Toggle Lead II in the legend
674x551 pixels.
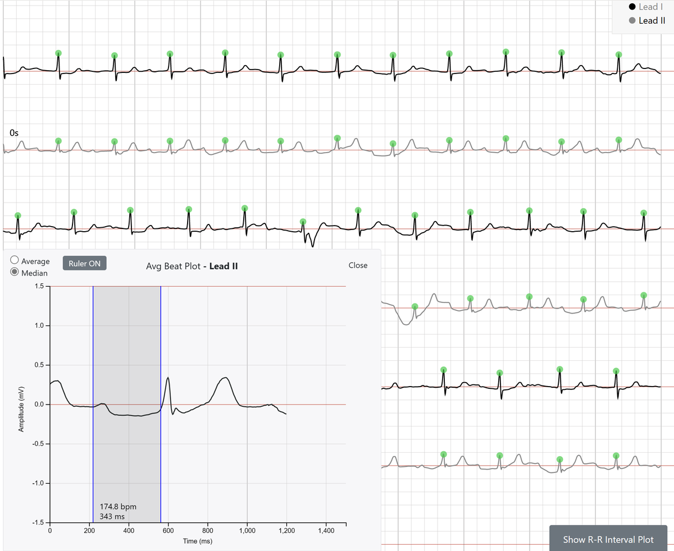coord(647,21)
